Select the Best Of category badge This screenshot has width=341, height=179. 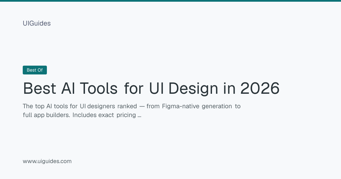pyautogui.click(x=35, y=70)
